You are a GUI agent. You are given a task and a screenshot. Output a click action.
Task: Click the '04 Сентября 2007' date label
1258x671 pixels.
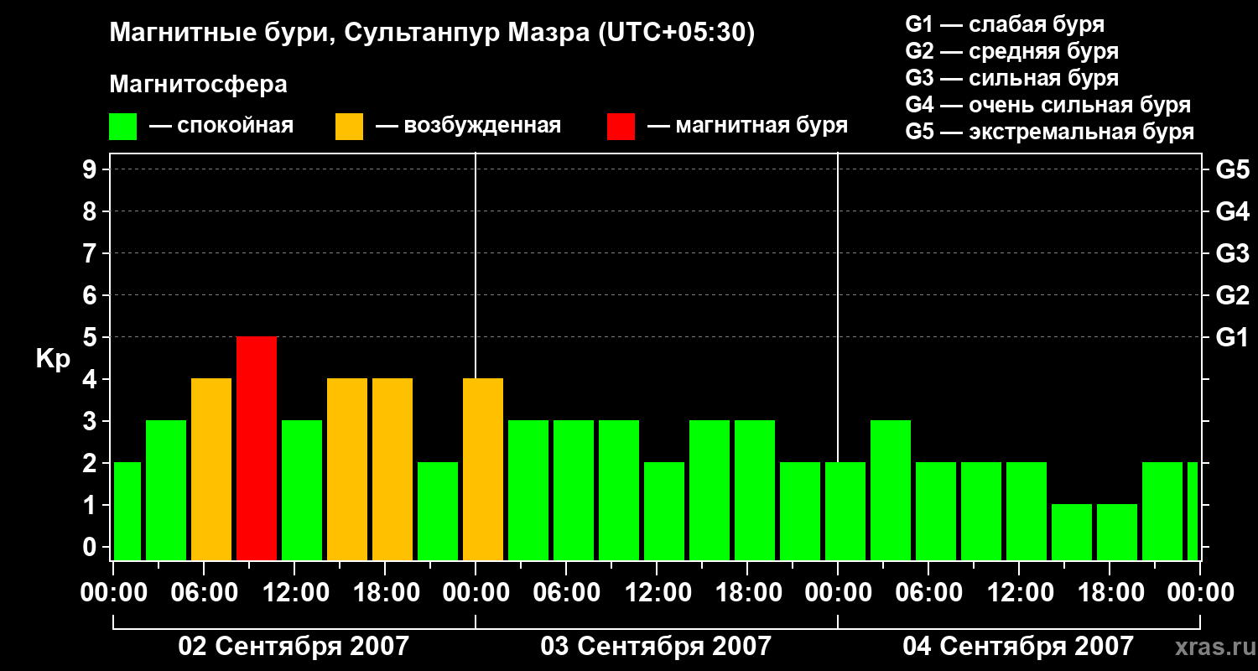coord(1018,647)
